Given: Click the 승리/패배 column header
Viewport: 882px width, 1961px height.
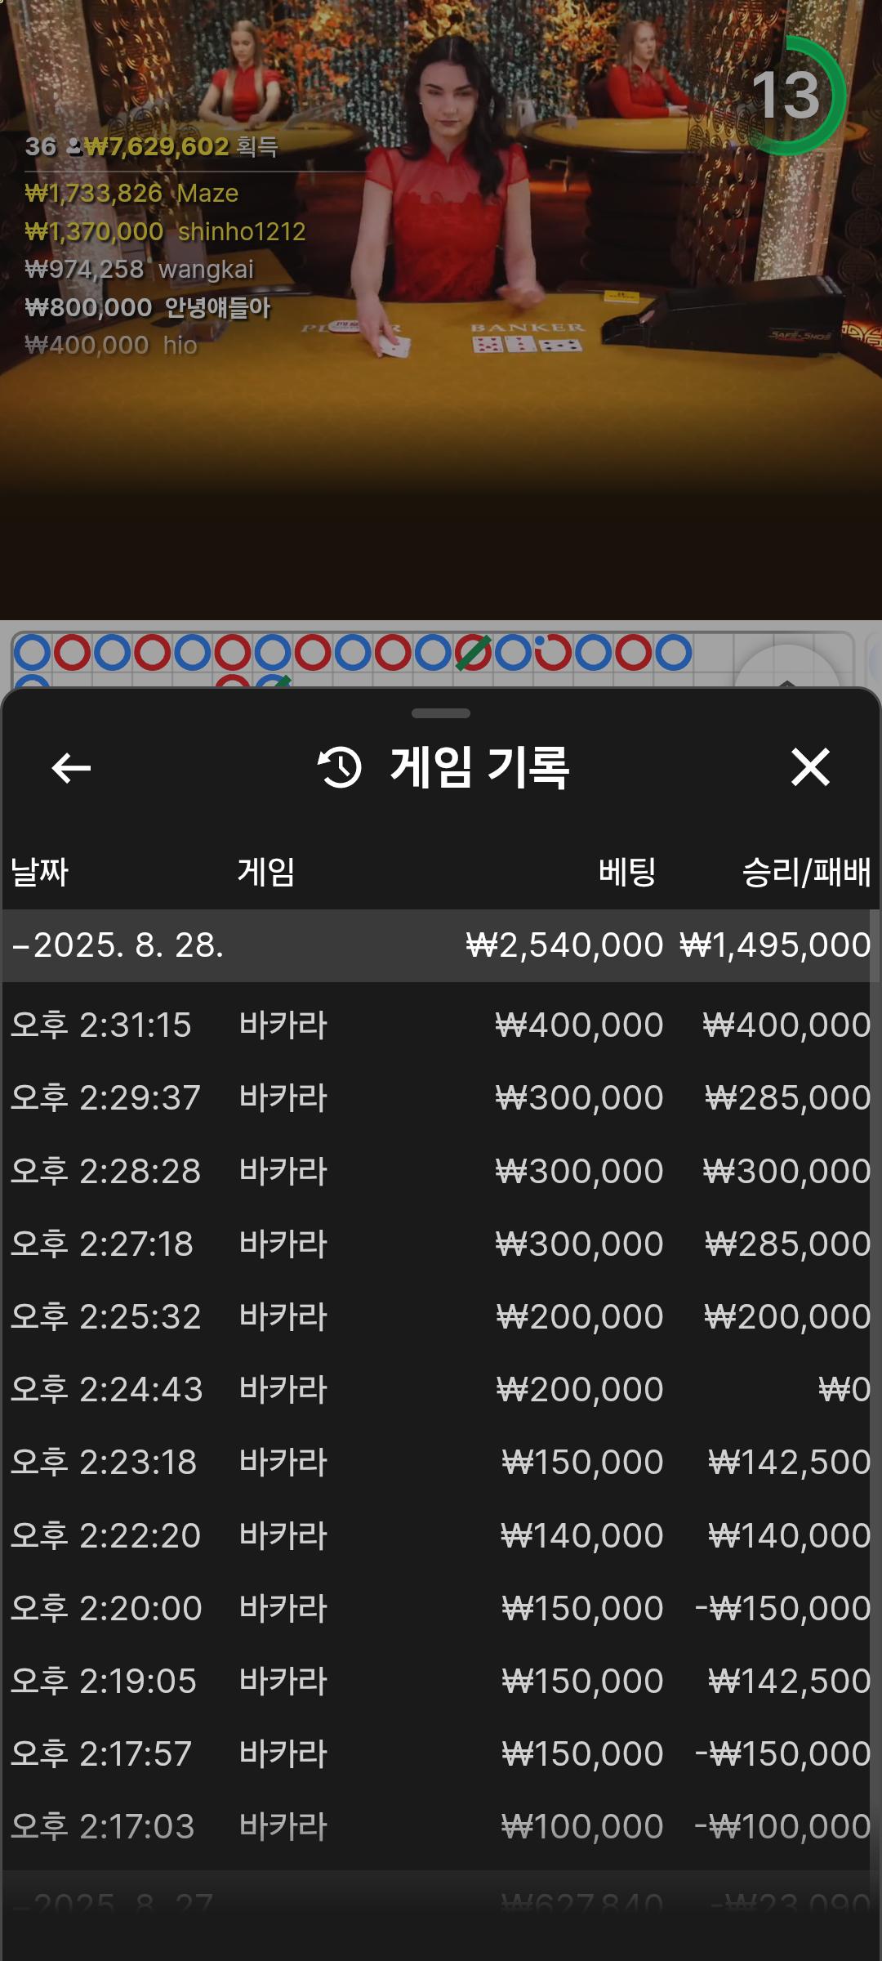Looking at the screenshot, I should (x=805, y=872).
